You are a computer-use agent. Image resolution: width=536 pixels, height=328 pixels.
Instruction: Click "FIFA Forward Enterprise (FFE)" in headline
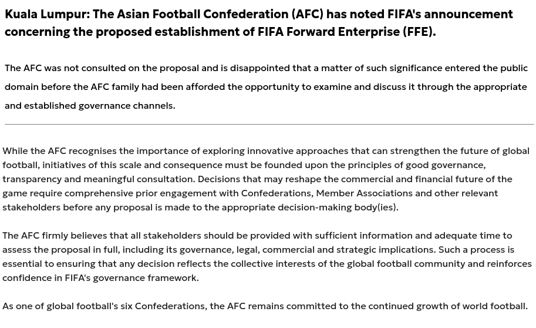[x=346, y=32]
